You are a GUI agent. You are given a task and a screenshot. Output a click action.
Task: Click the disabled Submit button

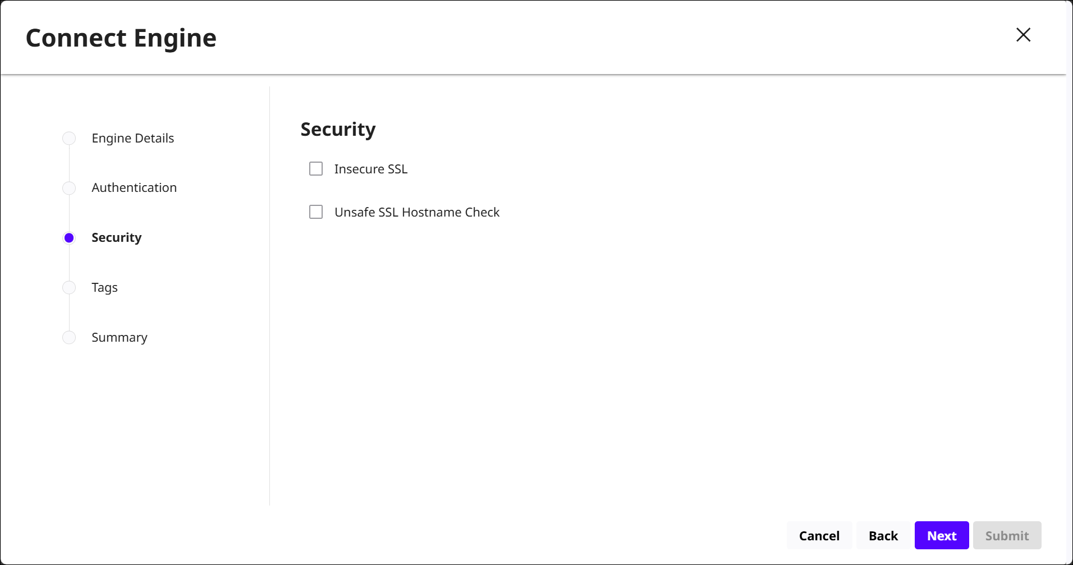[x=1007, y=536]
